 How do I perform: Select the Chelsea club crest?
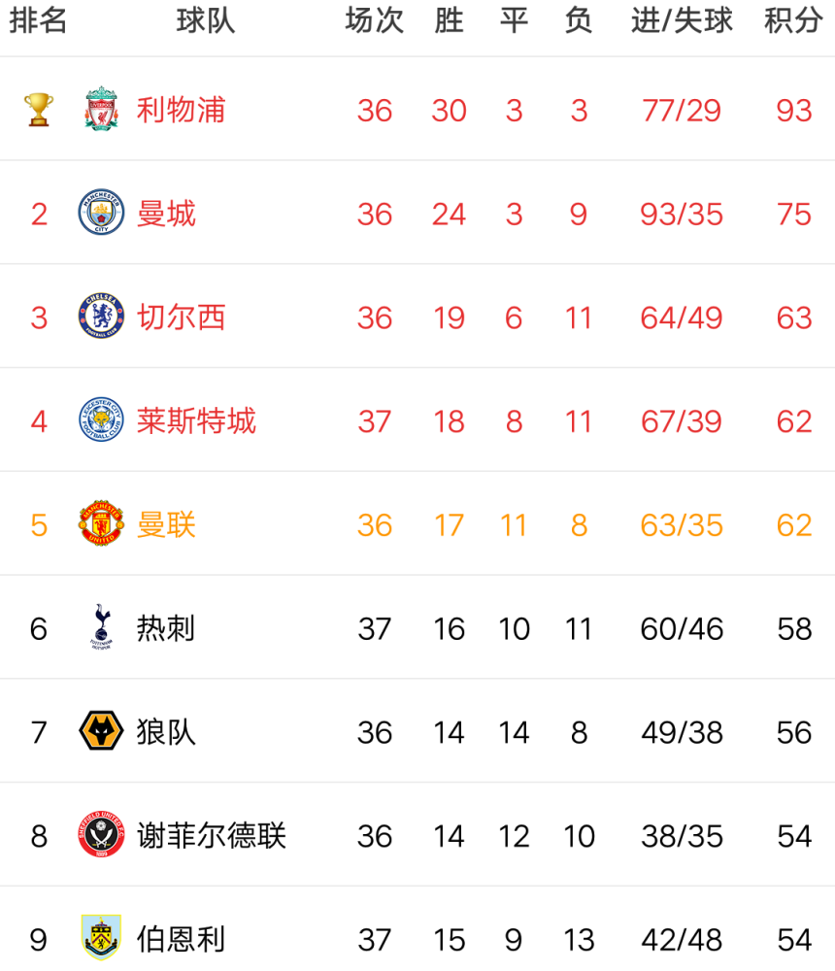[x=101, y=317]
